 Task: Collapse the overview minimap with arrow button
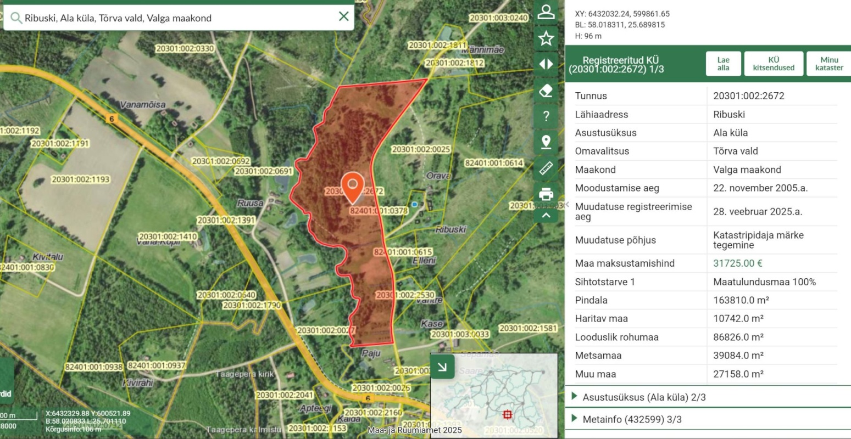pyautogui.click(x=442, y=367)
